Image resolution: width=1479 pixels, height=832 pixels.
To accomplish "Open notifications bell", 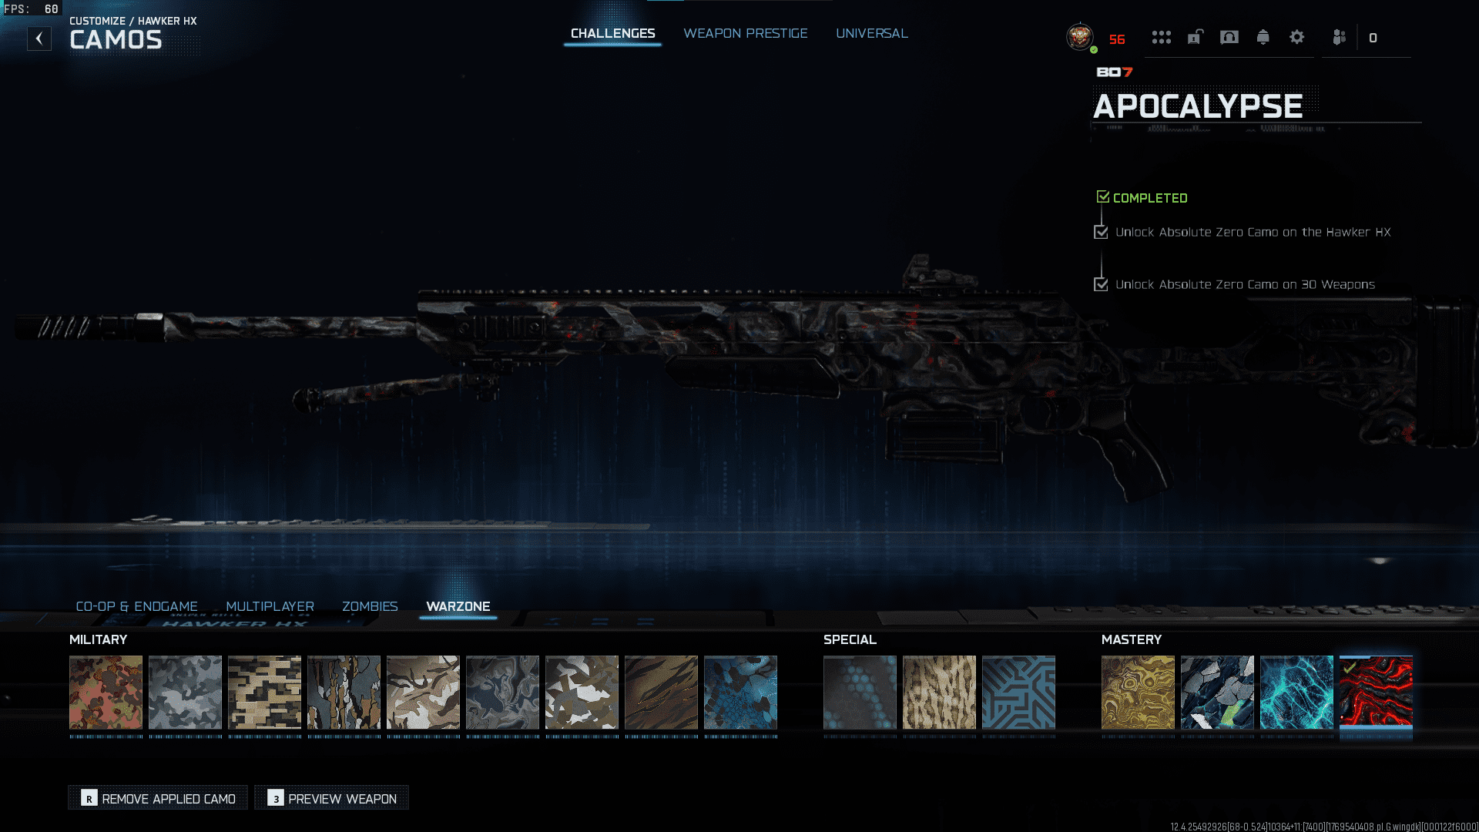I will 1263,37.
